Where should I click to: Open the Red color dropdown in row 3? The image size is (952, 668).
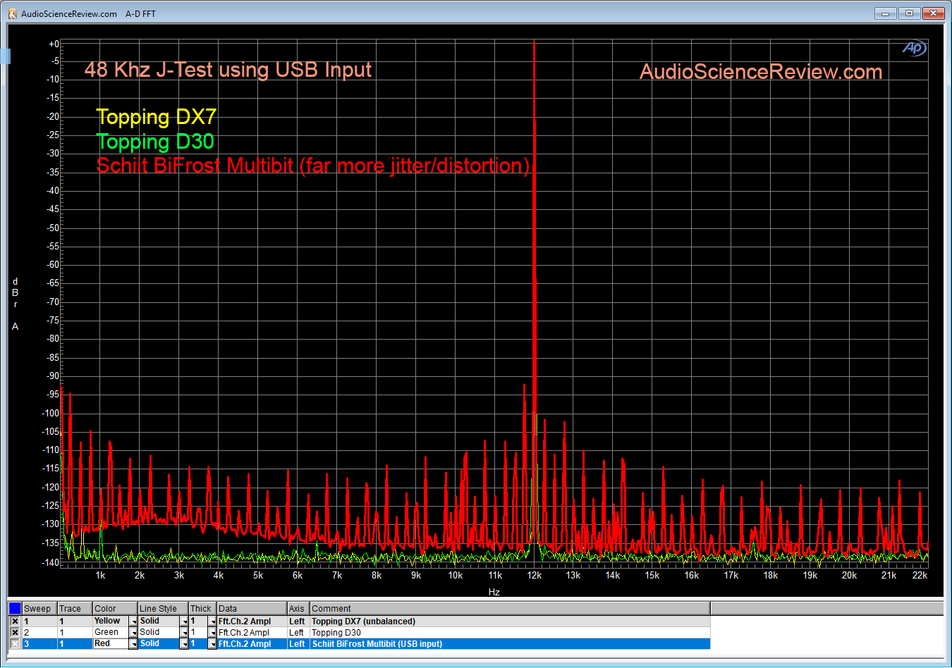click(x=133, y=644)
